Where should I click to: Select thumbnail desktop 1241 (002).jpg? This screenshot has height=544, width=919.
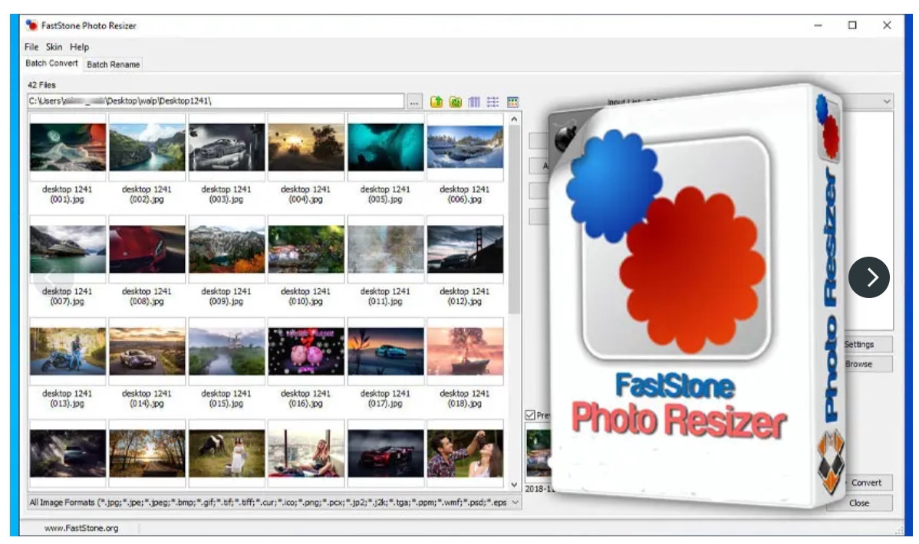tap(147, 147)
